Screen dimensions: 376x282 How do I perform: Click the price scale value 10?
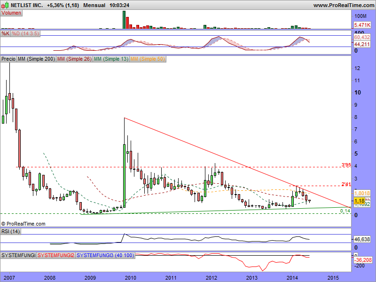357,93
